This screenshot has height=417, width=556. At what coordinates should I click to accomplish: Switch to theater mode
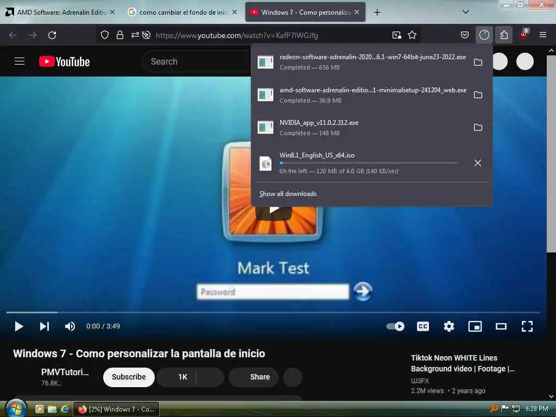pos(501,326)
